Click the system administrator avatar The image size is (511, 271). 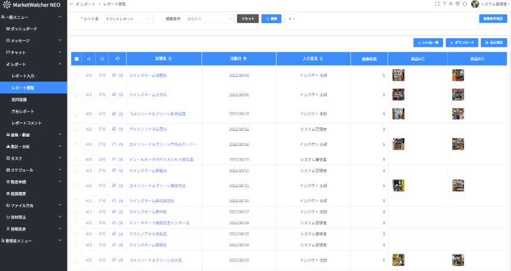[x=475, y=4]
